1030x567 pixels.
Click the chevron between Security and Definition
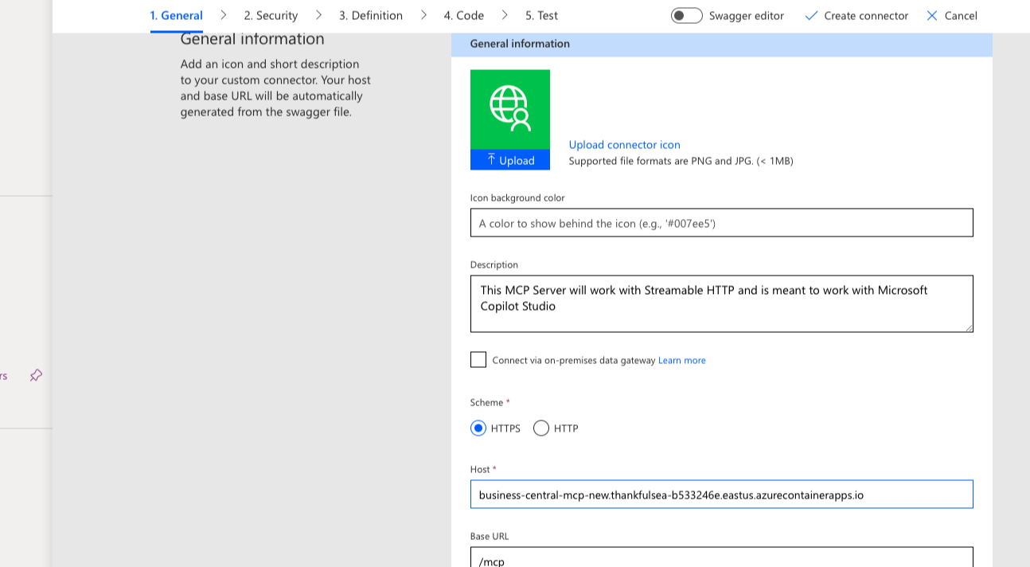320,14
